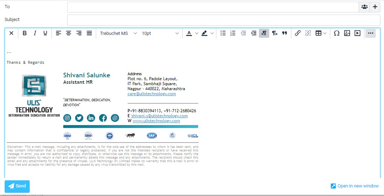Click the Subject input field
Image resolution: width=384 pixels, height=196 pixels.
coord(223,20)
